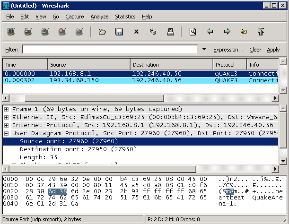Open the capture file folder icon
The image size is (289, 224).
coord(102,32)
